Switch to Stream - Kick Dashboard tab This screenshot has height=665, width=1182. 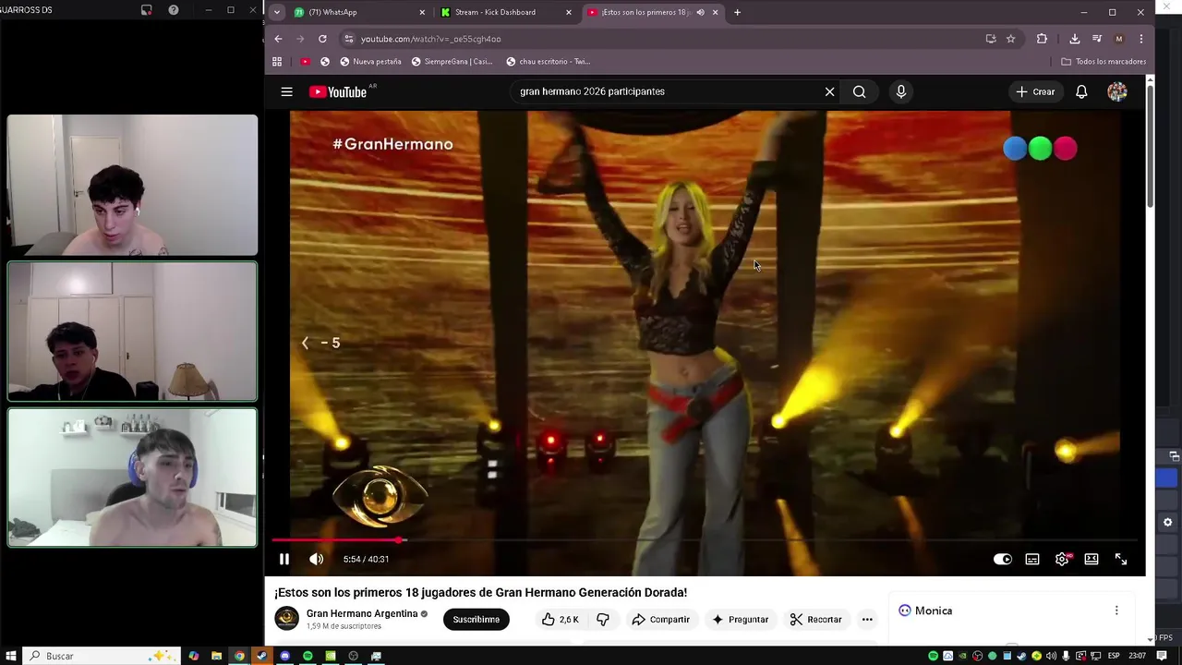(x=506, y=12)
